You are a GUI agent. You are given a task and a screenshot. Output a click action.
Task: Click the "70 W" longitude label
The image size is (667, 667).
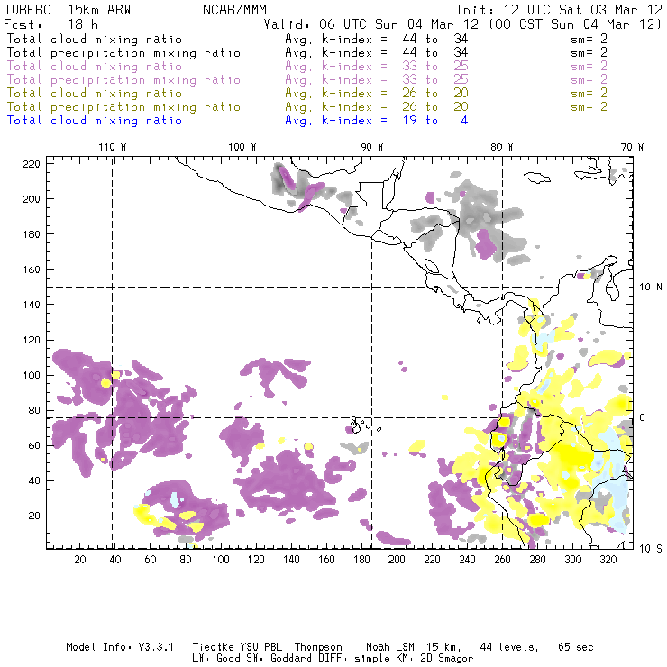[632, 147]
